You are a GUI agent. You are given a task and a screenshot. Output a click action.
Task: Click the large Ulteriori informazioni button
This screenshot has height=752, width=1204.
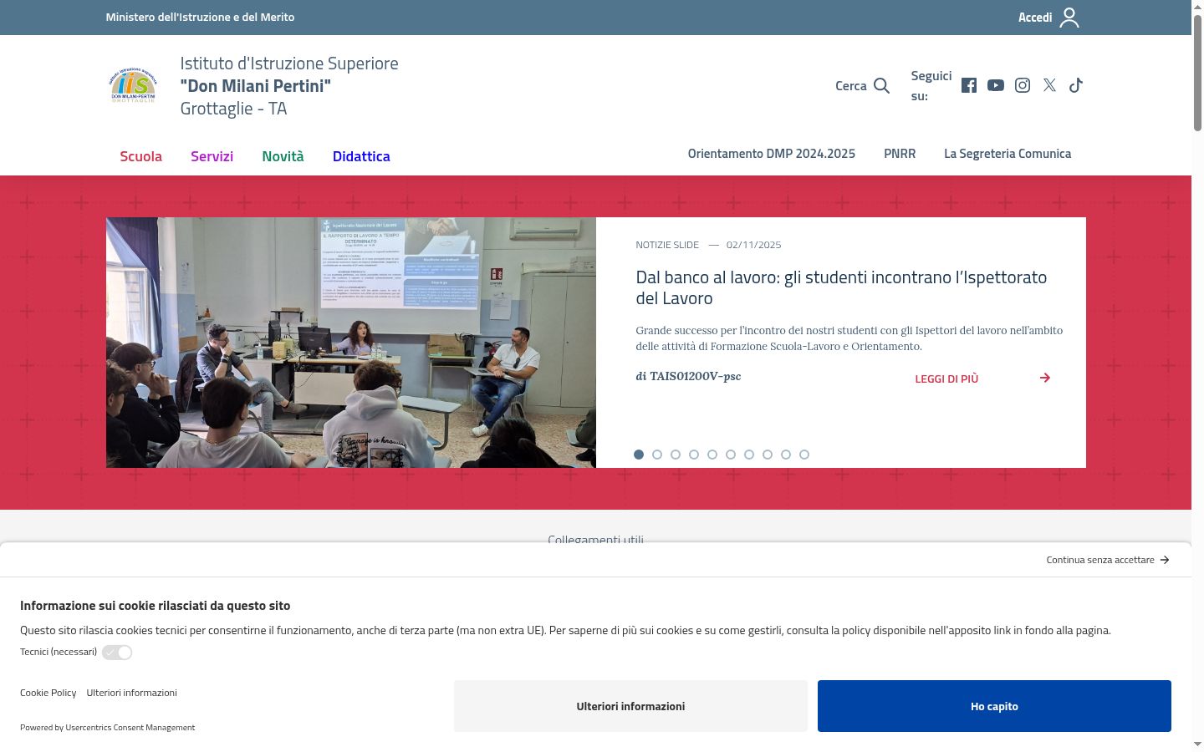(630, 706)
